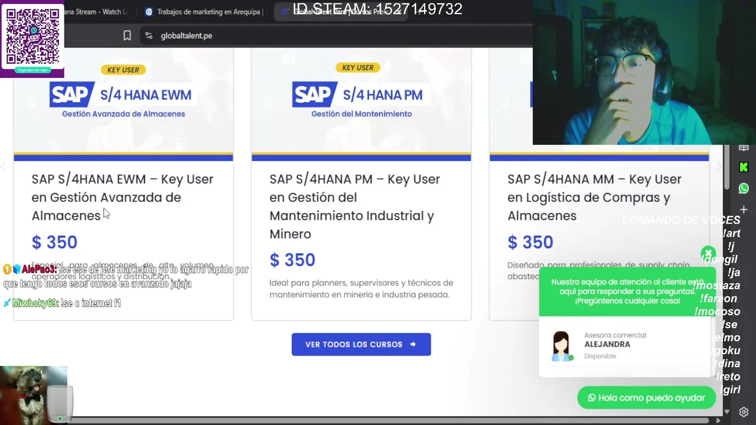Click the COMANDO DE VOCES heading
756x425 pixels.
pos(681,220)
